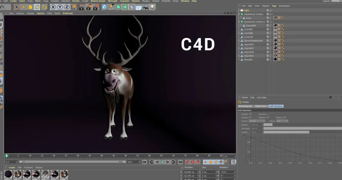Click the Bend deformer icon
The height and width of the screenshot is (180, 342).
click(132, 7)
